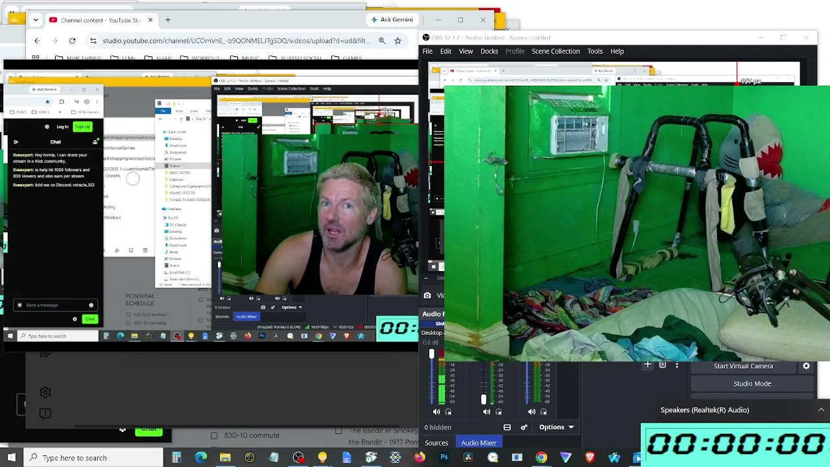This screenshot has width=830, height=467.
Task: Adjust the first mixer channel volume fader
Action: [x=432, y=354]
